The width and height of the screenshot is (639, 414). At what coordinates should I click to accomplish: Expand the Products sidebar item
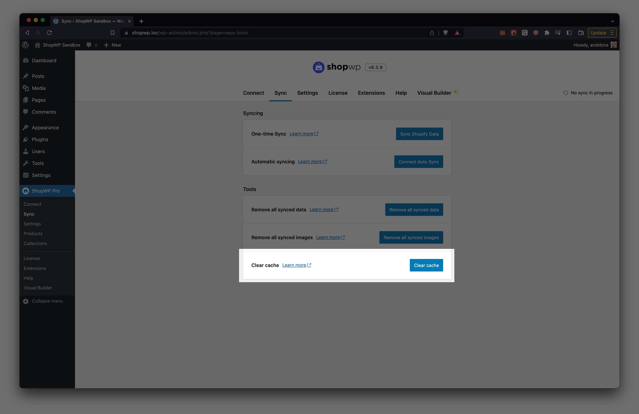point(33,233)
